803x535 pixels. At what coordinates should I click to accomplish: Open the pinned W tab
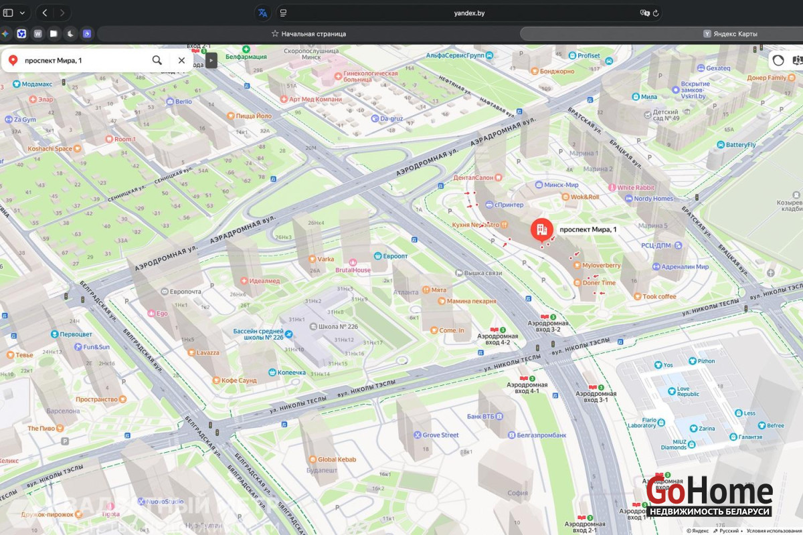(37, 33)
